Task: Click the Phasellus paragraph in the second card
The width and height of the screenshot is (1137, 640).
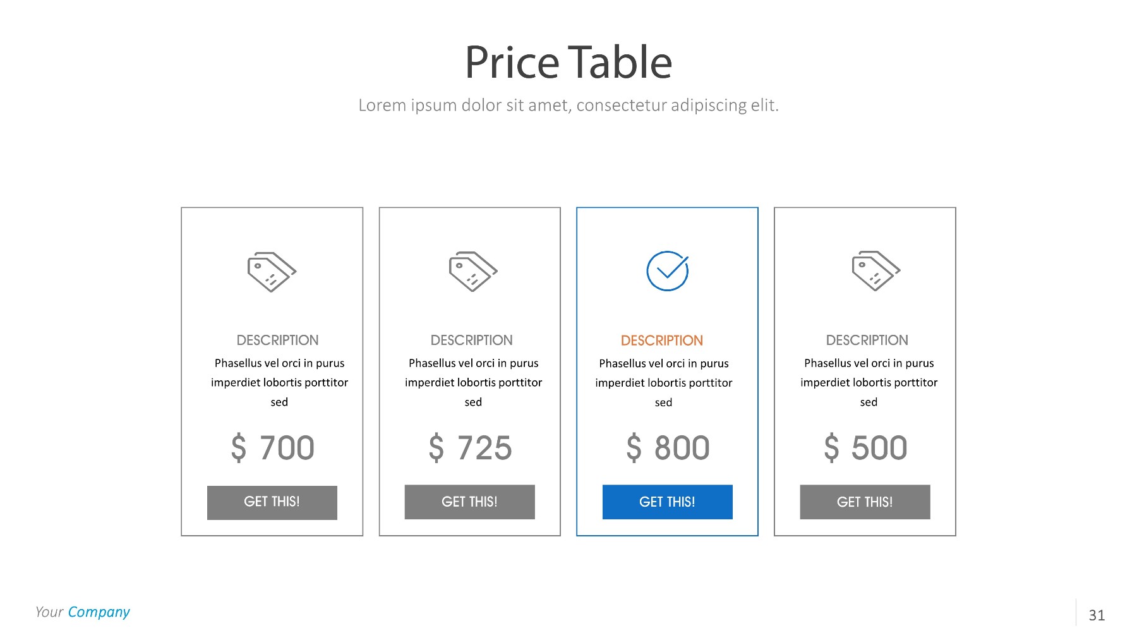Action: 473,382
